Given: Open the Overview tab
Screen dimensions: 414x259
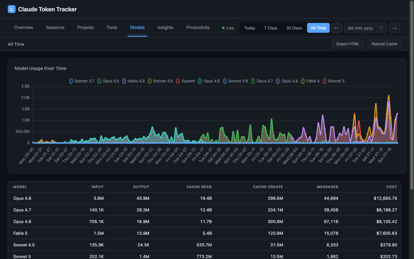Looking at the screenshot, I should [24, 28].
